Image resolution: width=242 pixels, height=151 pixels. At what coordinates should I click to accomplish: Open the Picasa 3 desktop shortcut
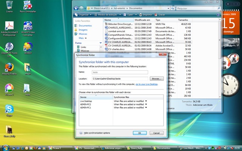8,88
